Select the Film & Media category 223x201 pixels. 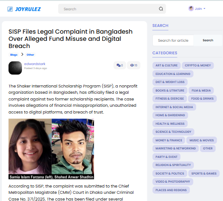click(201, 91)
